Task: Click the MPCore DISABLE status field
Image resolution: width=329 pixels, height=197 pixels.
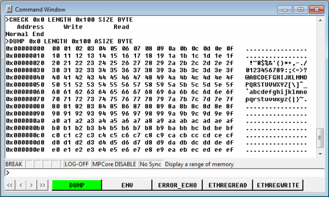Action: pyautogui.click(x=114, y=164)
